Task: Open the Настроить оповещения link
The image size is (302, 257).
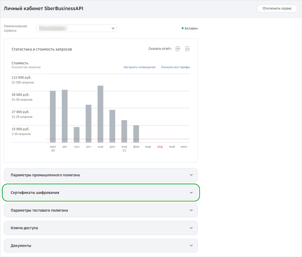Action: coord(139,67)
